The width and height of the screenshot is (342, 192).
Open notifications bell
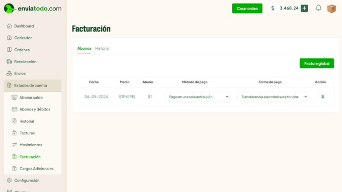point(319,8)
